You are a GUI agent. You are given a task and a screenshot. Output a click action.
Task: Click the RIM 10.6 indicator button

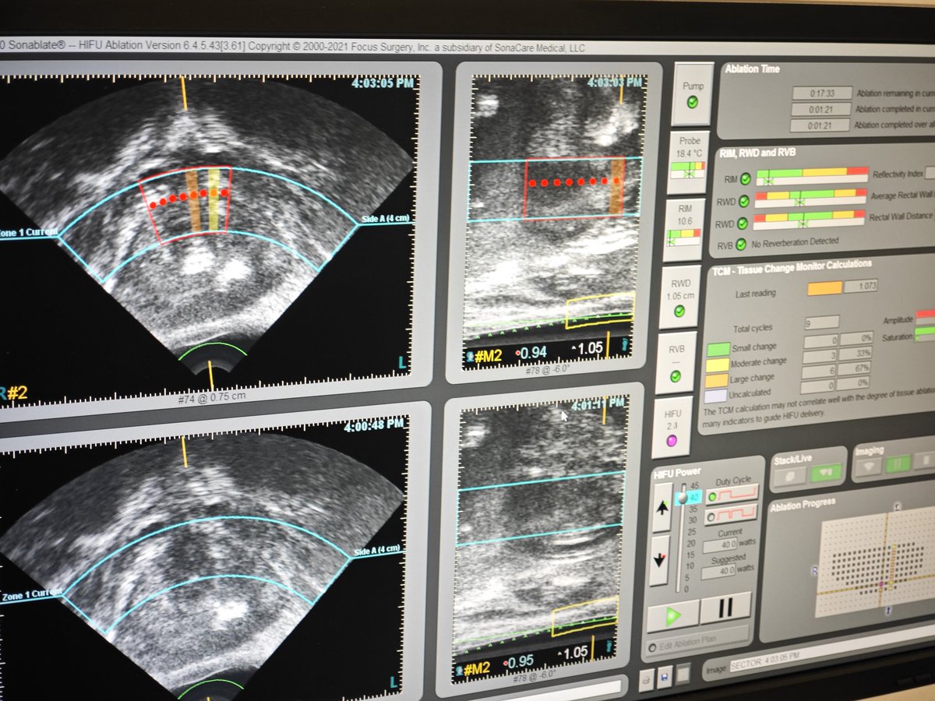[686, 230]
